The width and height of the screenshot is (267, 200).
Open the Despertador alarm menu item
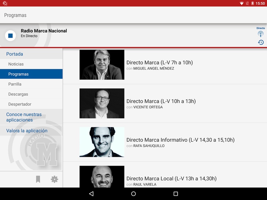[x=31, y=104]
